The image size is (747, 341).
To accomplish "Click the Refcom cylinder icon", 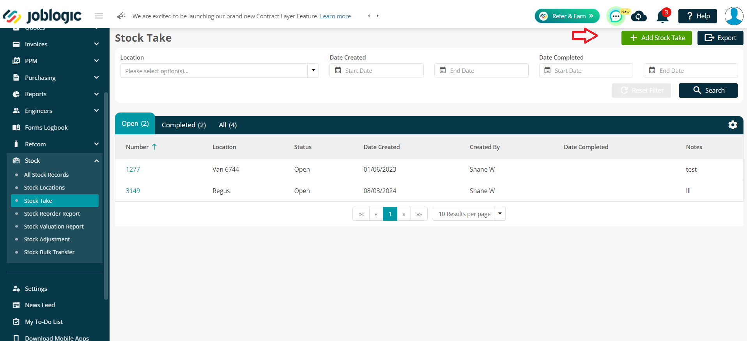I will click(x=16, y=144).
